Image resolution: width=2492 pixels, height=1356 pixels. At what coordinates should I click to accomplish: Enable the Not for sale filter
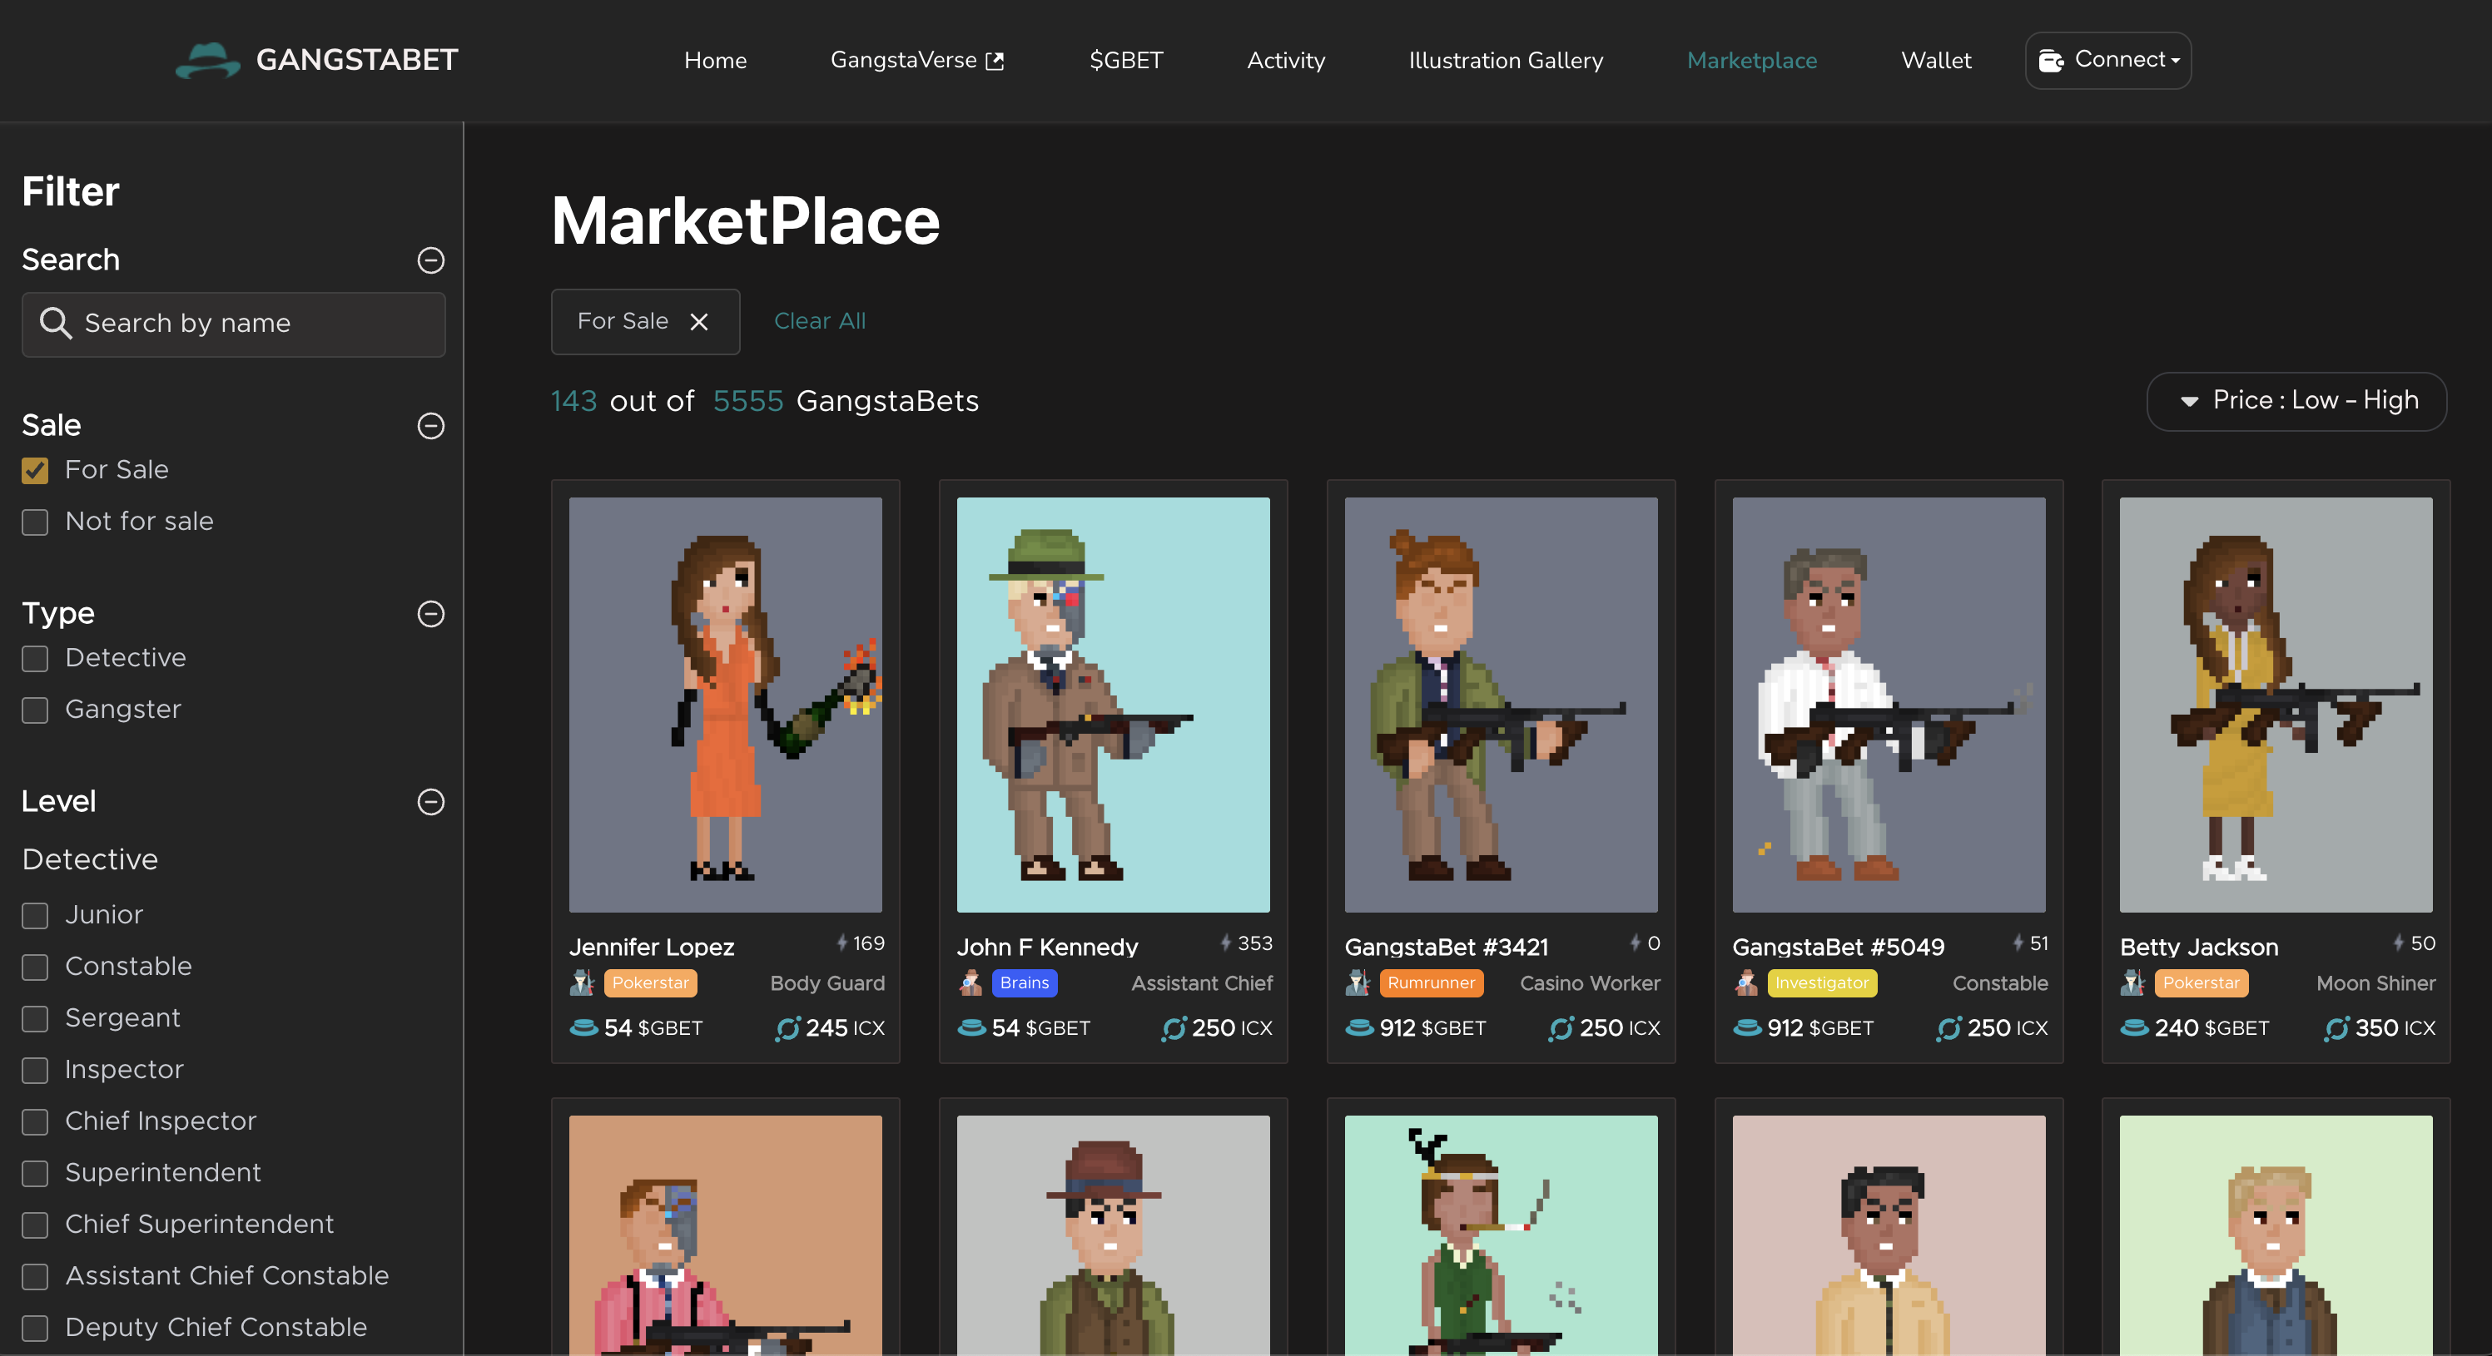point(35,522)
